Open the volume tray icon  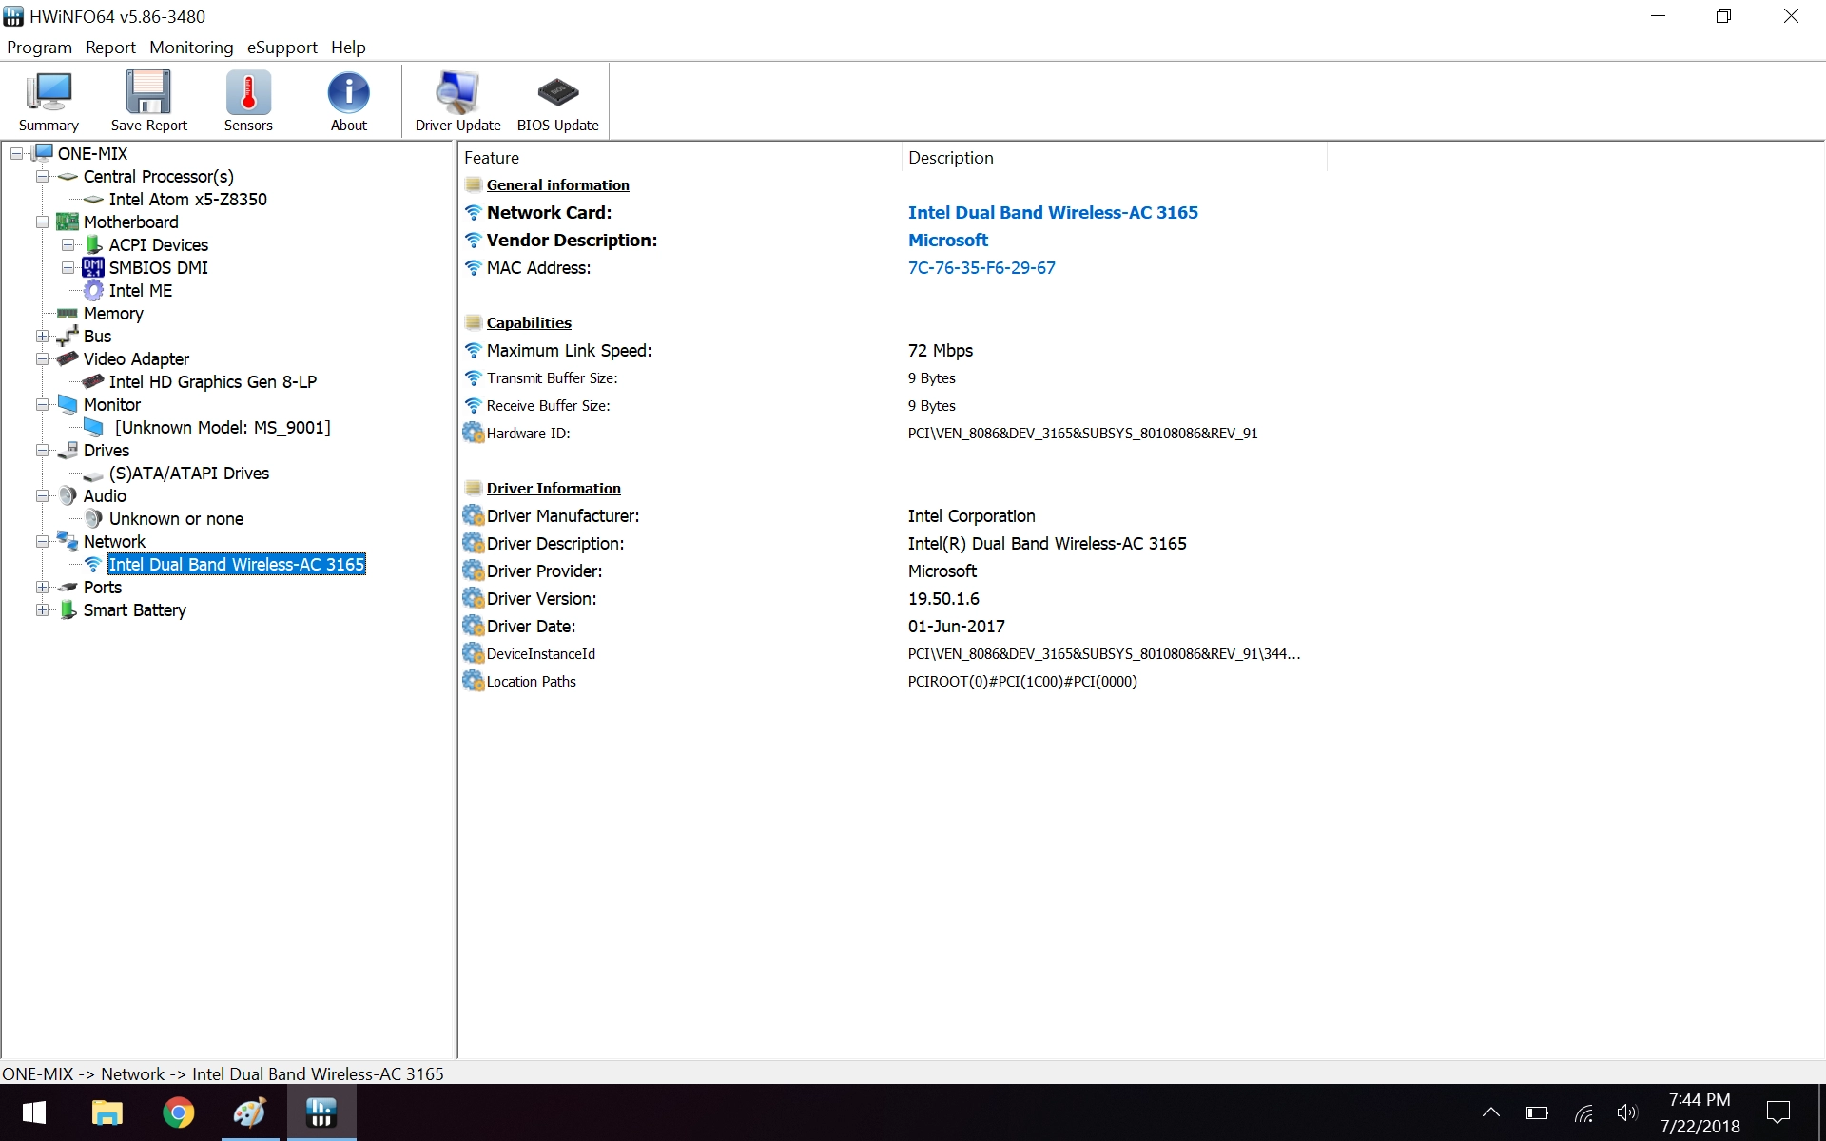pos(1627,1113)
